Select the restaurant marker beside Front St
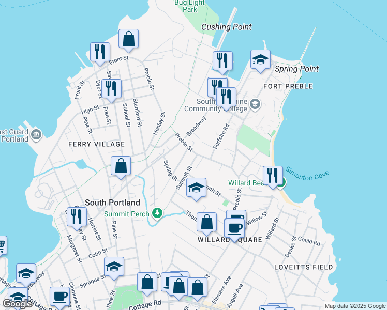 [x=99, y=53]
